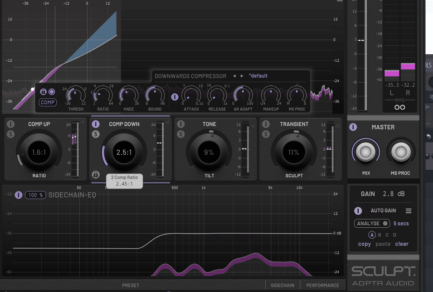Screen dimensions: 433x292
Task: Click the MASTER MS PROC knob
Action: coord(401,152)
